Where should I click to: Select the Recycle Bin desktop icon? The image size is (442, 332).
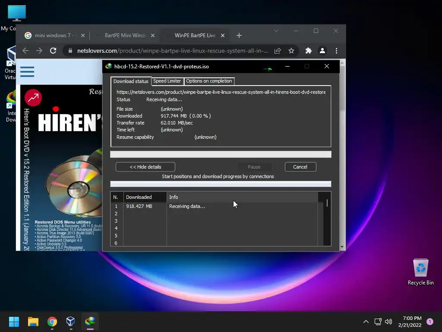tap(420, 272)
